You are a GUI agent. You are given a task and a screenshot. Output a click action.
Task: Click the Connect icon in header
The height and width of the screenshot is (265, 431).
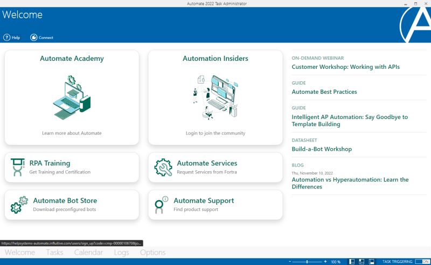click(33, 37)
